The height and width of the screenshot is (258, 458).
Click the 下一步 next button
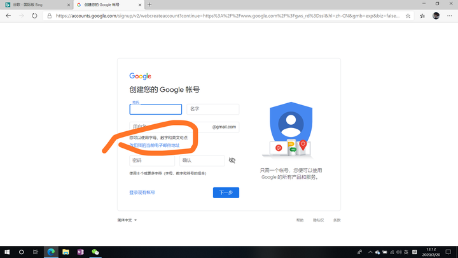coord(226,192)
